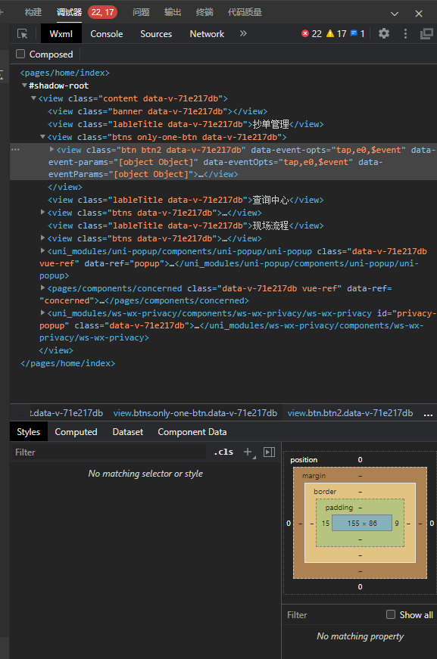Show more devtools tabs chevron
The height and width of the screenshot is (659, 437).
point(243,33)
